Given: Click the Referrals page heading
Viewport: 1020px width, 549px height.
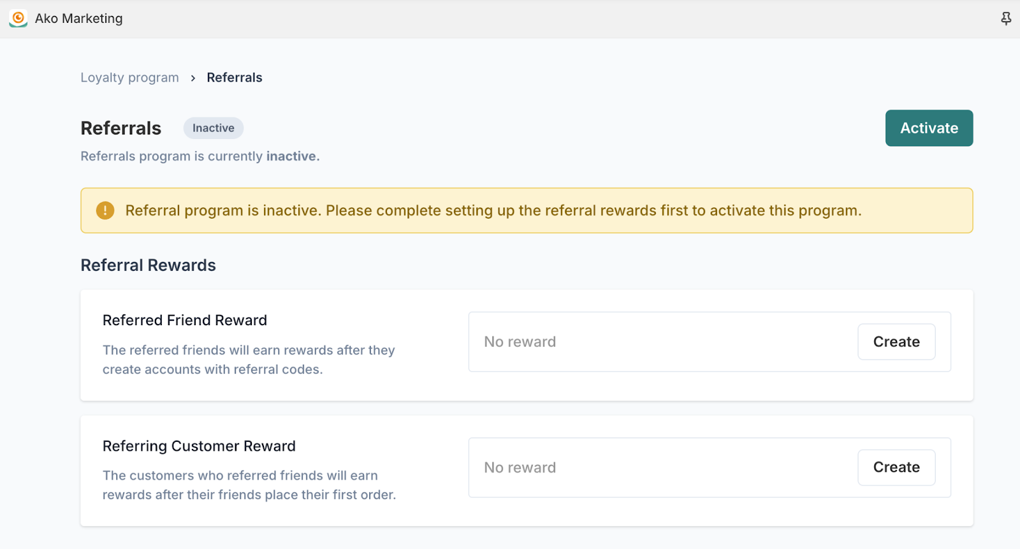Looking at the screenshot, I should [x=121, y=128].
